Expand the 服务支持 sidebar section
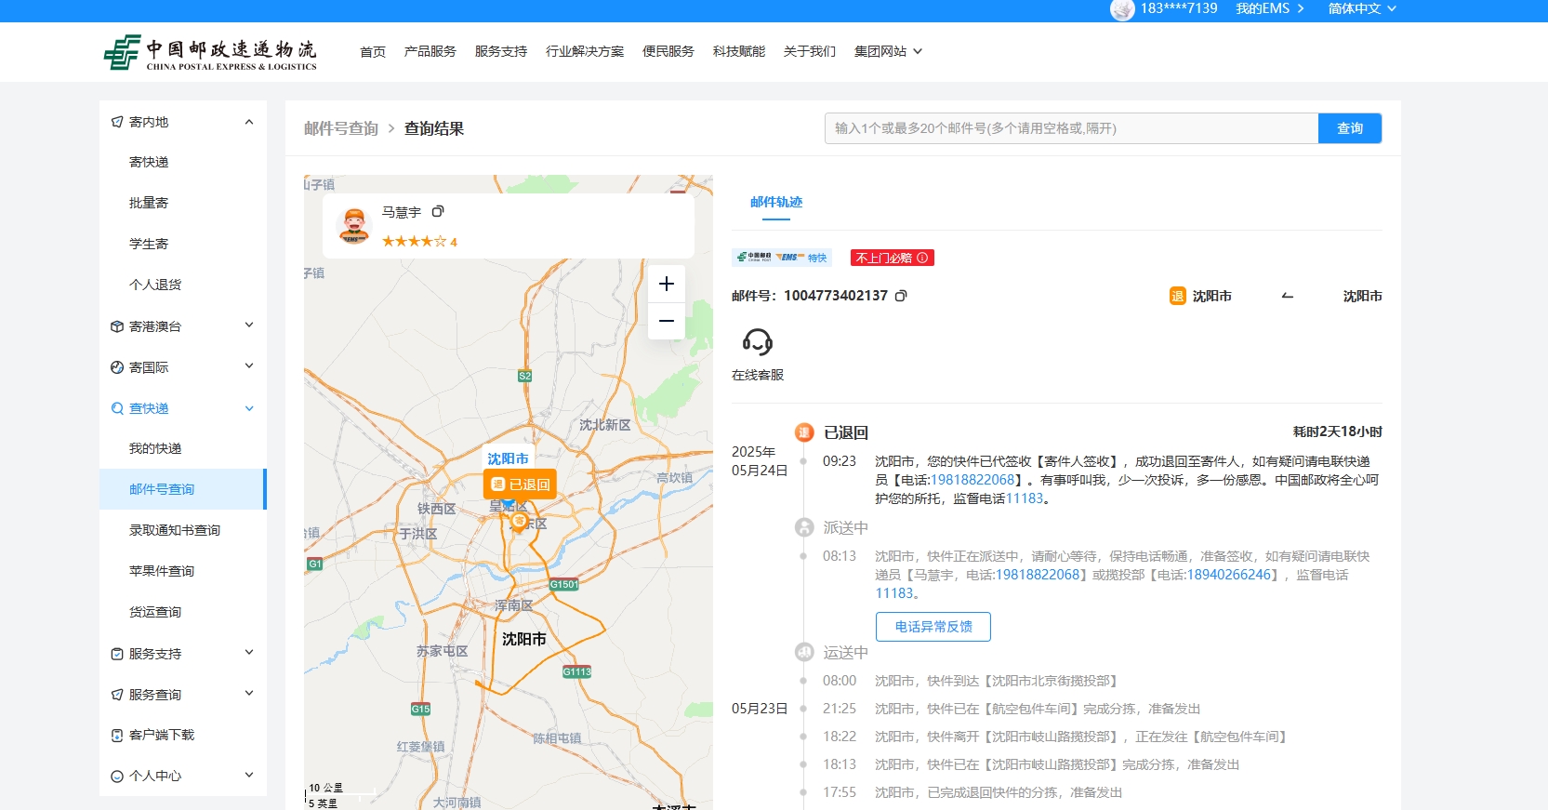Screen dimensions: 1548x810 tap(249, 653)
